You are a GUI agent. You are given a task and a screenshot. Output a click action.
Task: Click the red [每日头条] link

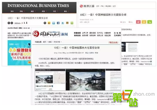pos(113,43)
